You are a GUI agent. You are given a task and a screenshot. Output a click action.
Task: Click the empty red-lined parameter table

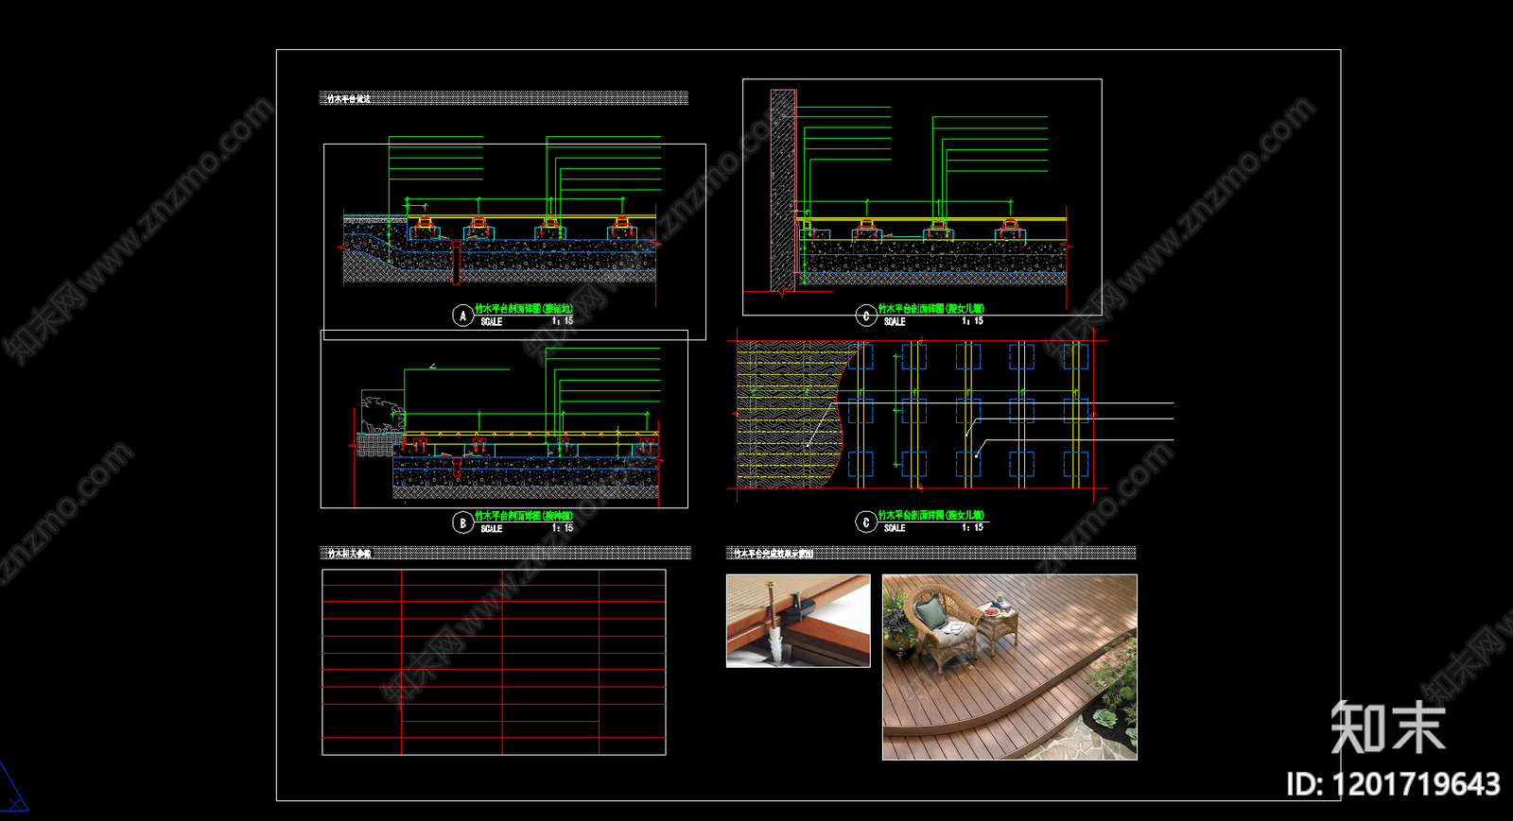tap(494, 662)
